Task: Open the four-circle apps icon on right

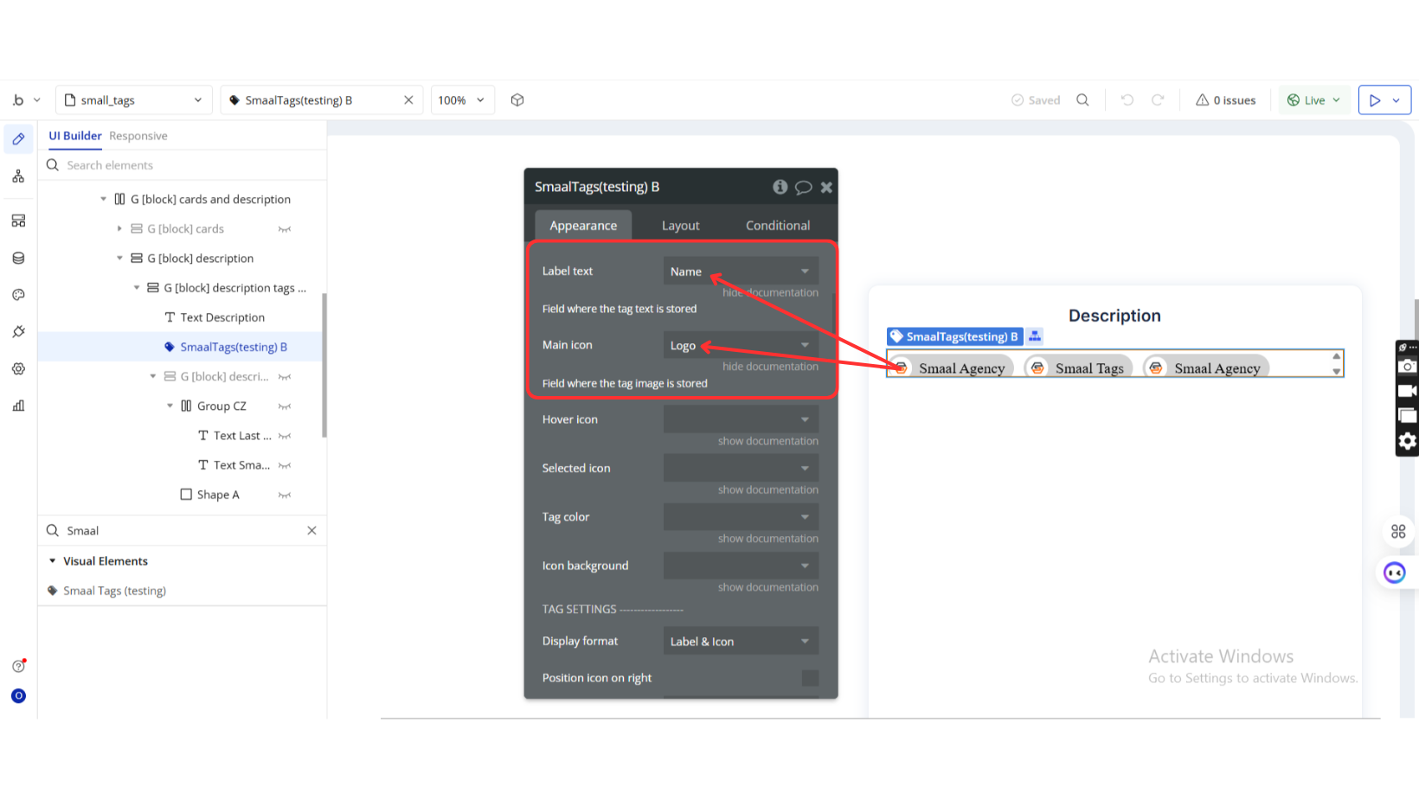Action: pyautogui.click(x=1398, y=532)
